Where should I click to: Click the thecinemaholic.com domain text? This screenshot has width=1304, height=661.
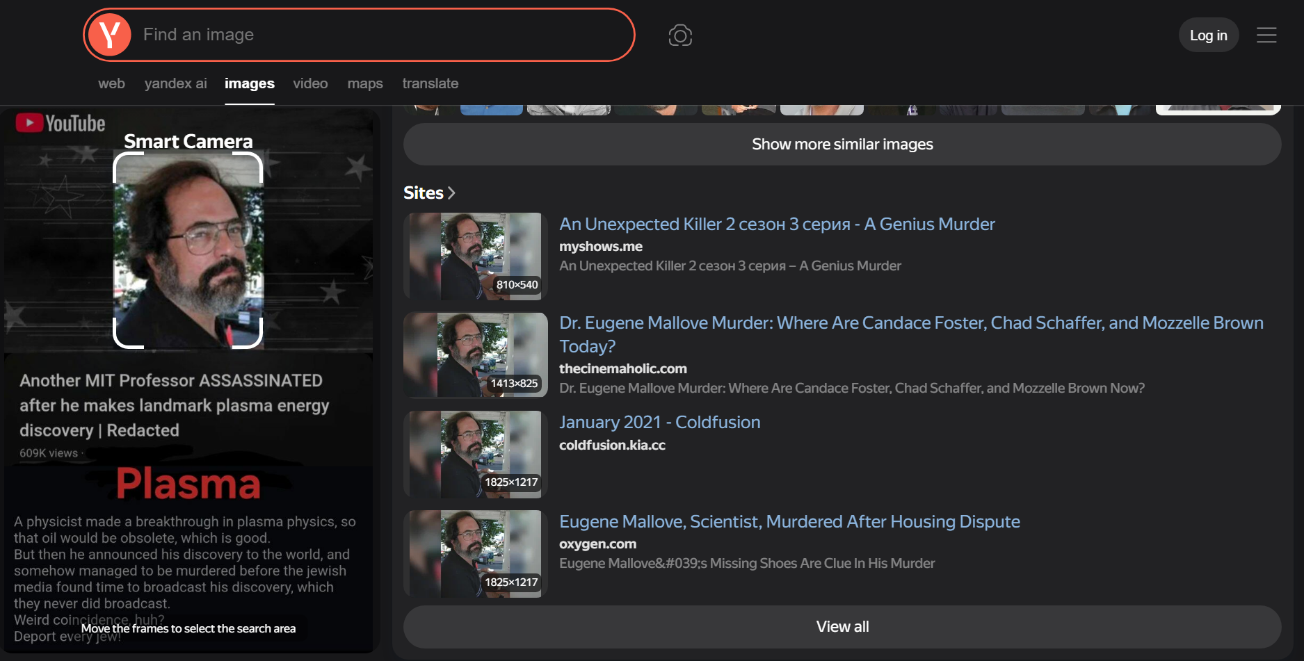point(623,369)
